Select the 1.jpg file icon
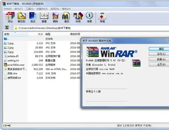 (6, 43)
